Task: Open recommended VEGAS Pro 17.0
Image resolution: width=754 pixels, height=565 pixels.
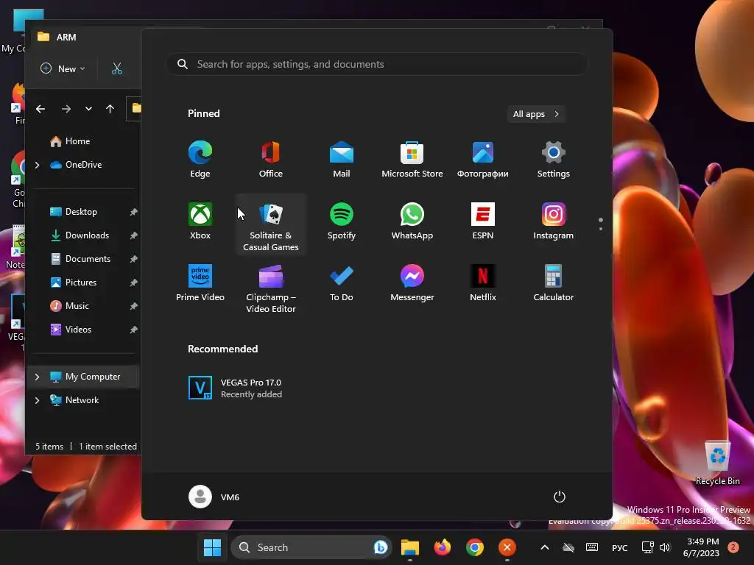Action: click(235, 388)
